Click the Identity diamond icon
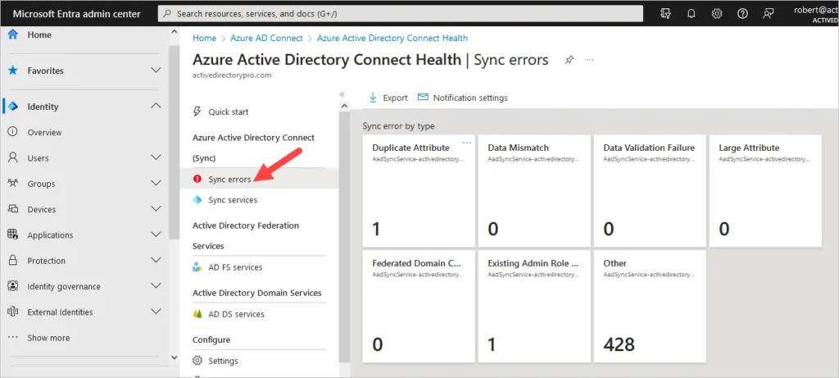The image size is (839, 378). pyautogui.click(x=13, y=107)
